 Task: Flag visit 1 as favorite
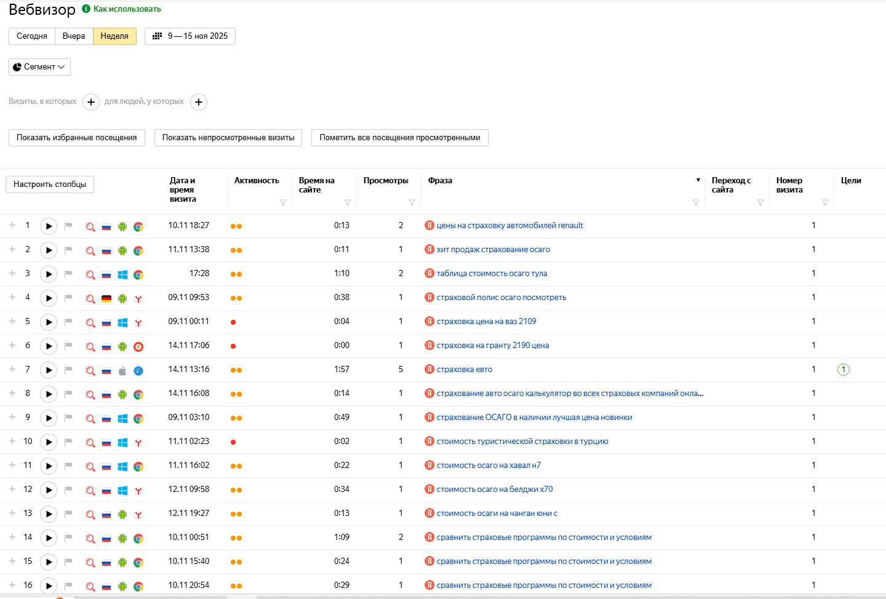tap(69, 226)
